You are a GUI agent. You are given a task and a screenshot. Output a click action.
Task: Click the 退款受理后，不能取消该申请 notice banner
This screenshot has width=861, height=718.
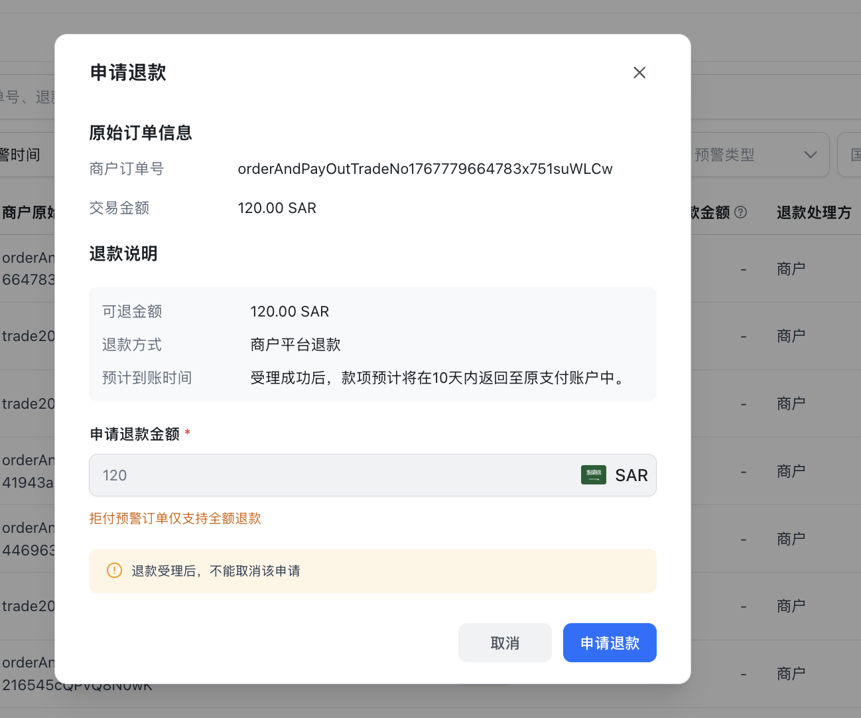pyautogui.click(x=371, y=571)
